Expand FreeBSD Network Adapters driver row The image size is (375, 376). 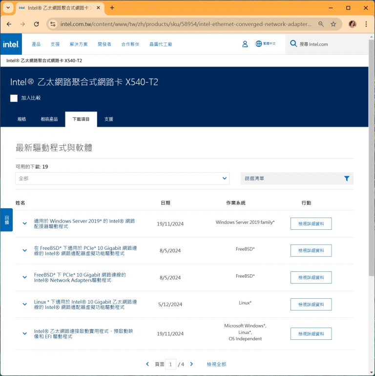[x=25, y=277]
